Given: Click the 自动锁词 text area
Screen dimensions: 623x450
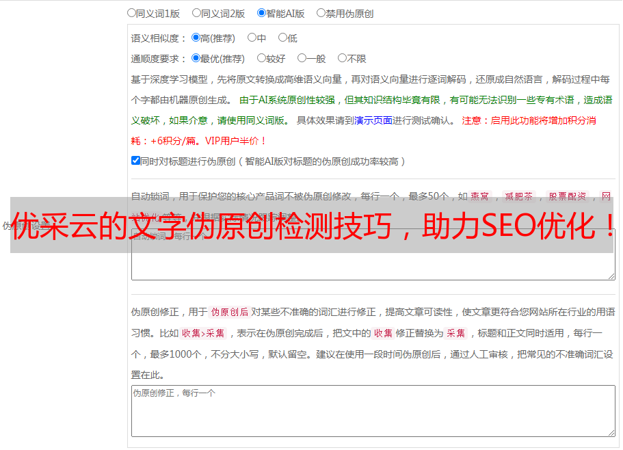Looking at the screenshot, I should point(373,254).
